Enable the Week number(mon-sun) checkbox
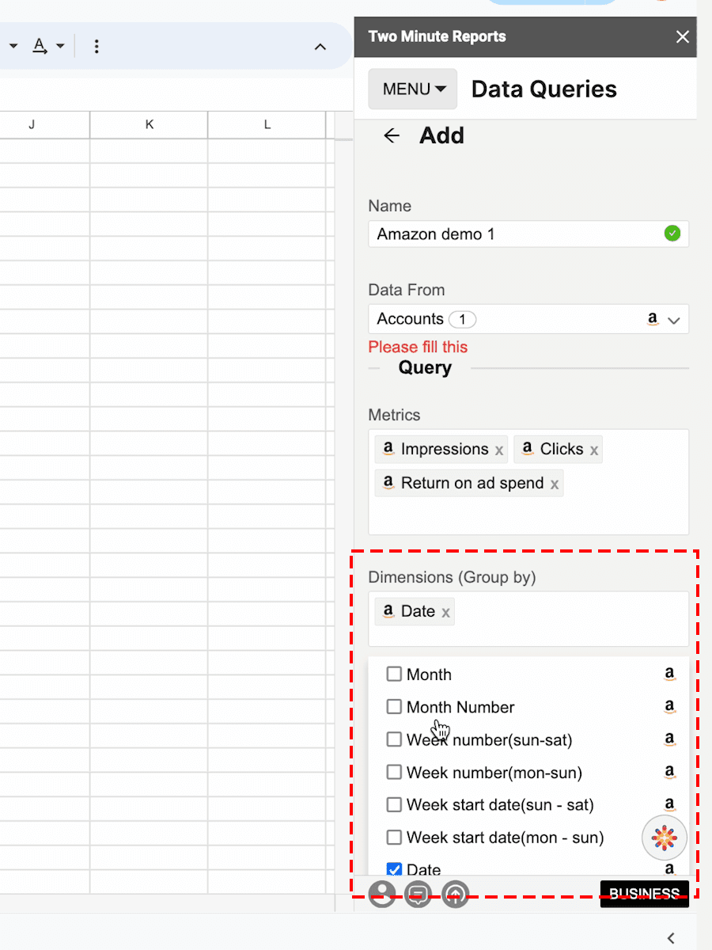Viewport: 712px width, 950px height. coord(394,772)
